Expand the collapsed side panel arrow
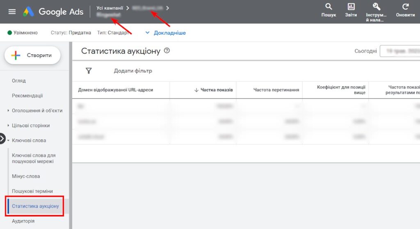The image size is (420, 229). (2, 139)
